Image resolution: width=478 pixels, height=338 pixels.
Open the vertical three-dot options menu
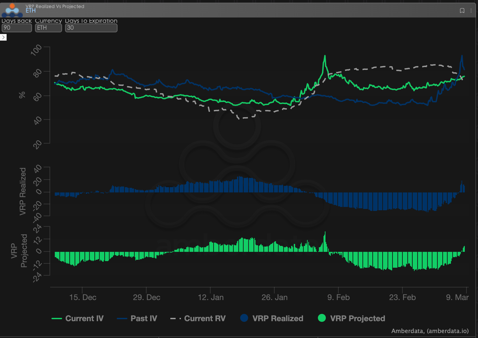[x=471, y=11]
